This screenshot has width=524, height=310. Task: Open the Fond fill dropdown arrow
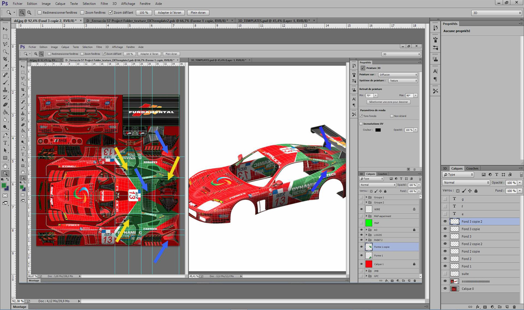[x=520, y=191]
